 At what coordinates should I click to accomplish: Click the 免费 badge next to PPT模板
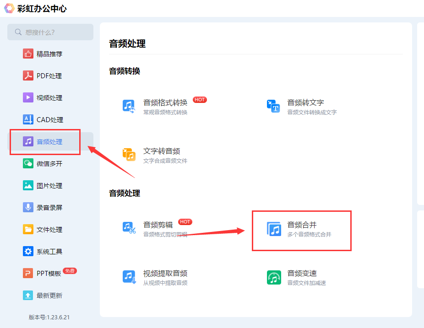coord(70,271)
